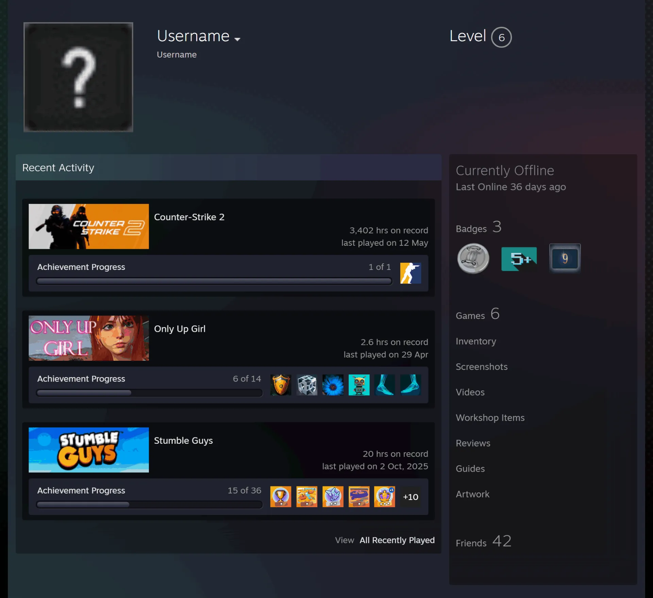Screen dimensions: 653x598
Task: Click Stumble Guys achievement progress bar
Action: point(149,504)
